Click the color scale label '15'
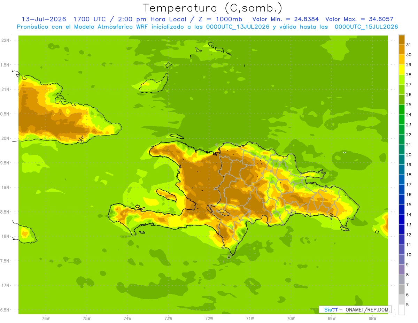Image resolution: width=418 pixels, height=323 pixels. 409,205
